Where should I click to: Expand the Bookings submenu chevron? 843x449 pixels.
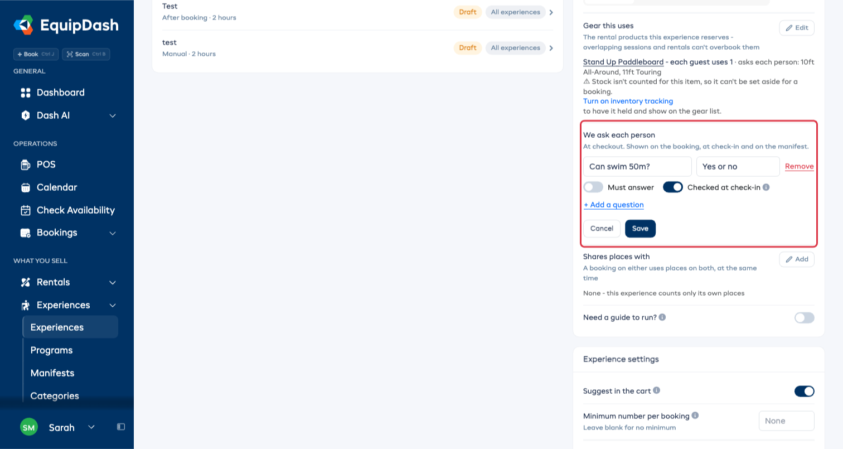click(x=113, y=233)
